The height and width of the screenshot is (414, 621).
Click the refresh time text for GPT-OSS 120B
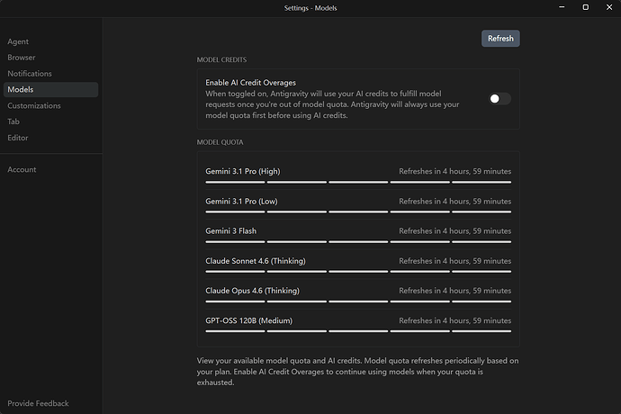tap(455, 320)
